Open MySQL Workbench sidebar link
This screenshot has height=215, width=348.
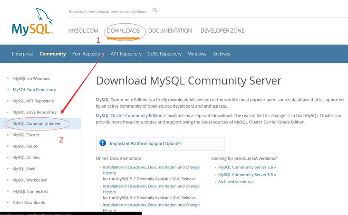click(x=30, y=180)
